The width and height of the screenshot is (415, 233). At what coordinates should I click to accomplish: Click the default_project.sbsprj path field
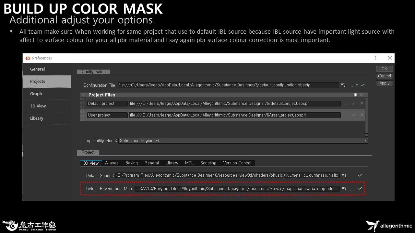point(235,104)
